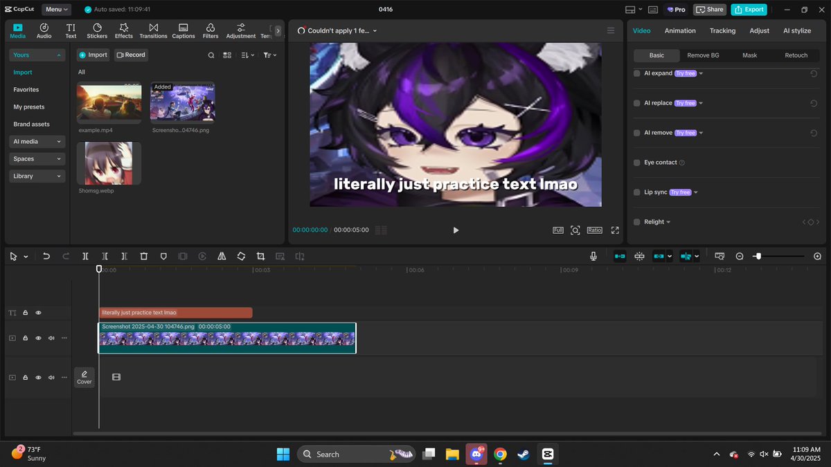
Task: Select the Mask sub-tab
Action: point(749,55)
